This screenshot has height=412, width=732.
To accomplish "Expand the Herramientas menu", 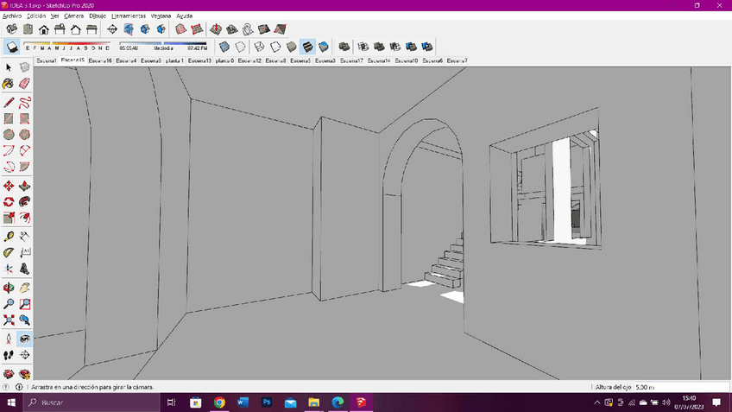I will (x=128, y=16).
